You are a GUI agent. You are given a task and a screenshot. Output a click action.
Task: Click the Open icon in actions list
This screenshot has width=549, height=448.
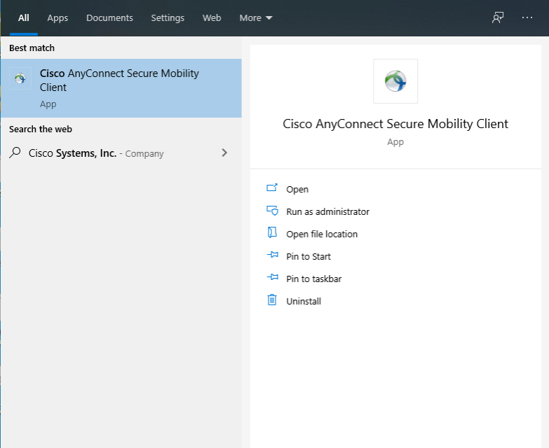(272, 189)
